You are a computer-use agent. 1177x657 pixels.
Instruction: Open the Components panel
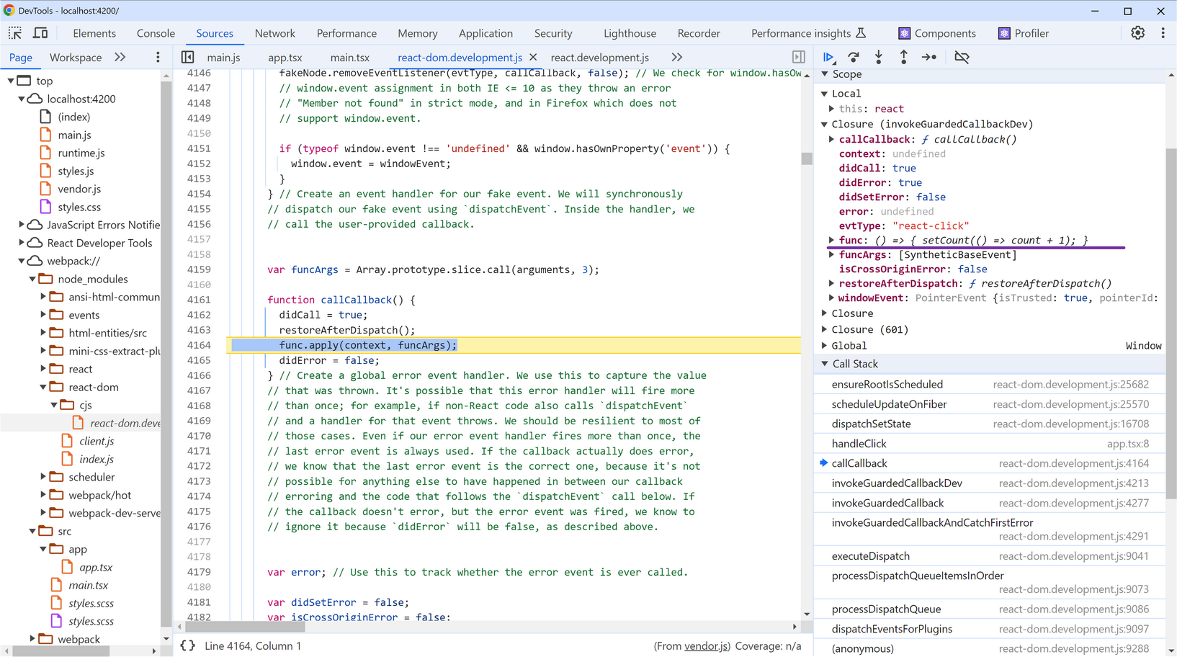936,33
